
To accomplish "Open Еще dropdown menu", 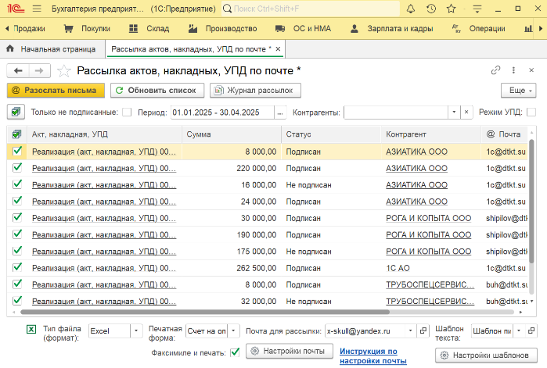I will 518,91.
